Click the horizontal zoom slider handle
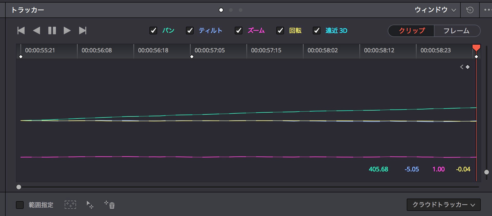Viewport: 492px width, 216px height. [19, 187]
